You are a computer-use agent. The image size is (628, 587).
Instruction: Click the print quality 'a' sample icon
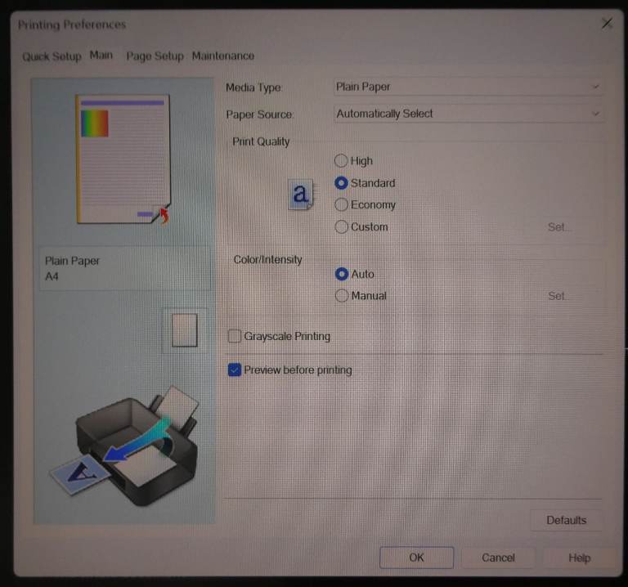pyautogui.click(x=300, y=195)
